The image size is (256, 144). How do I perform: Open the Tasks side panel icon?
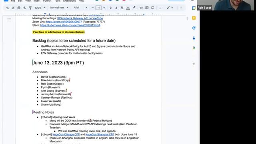[x=194, y=28]
